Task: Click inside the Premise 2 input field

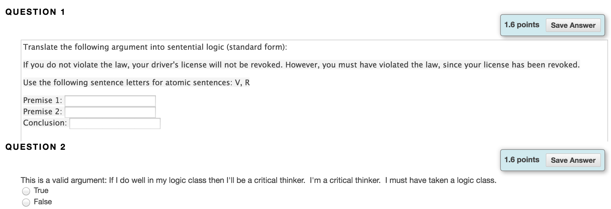Action: coord(110,112)
